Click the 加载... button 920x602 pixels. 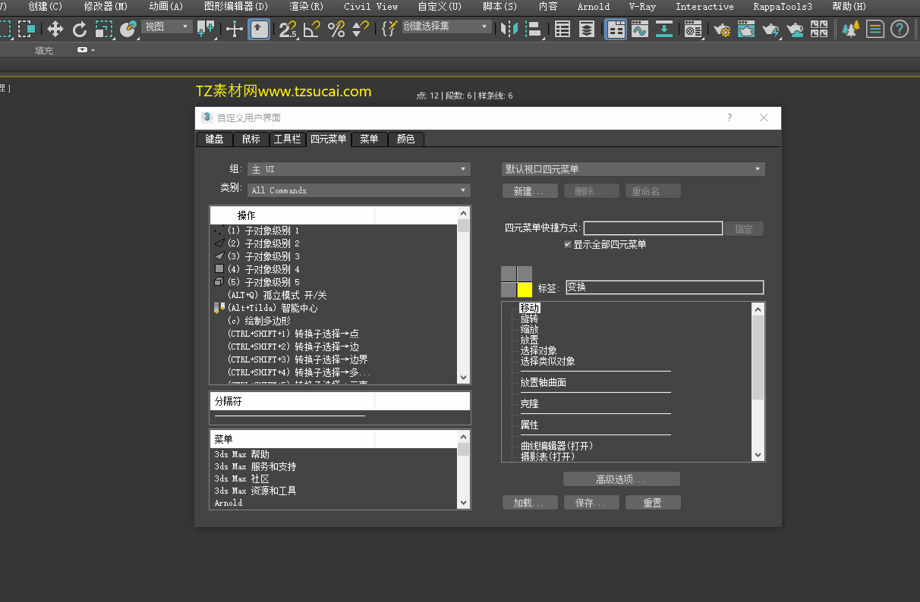point(530,503)
